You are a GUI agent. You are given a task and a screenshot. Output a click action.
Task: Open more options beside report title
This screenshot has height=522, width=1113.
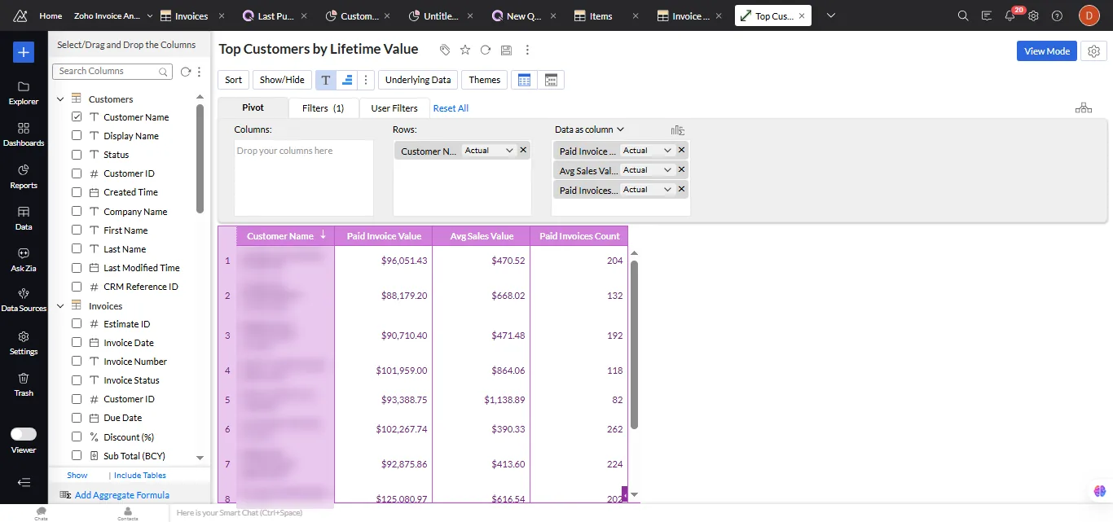click(527, 50)
